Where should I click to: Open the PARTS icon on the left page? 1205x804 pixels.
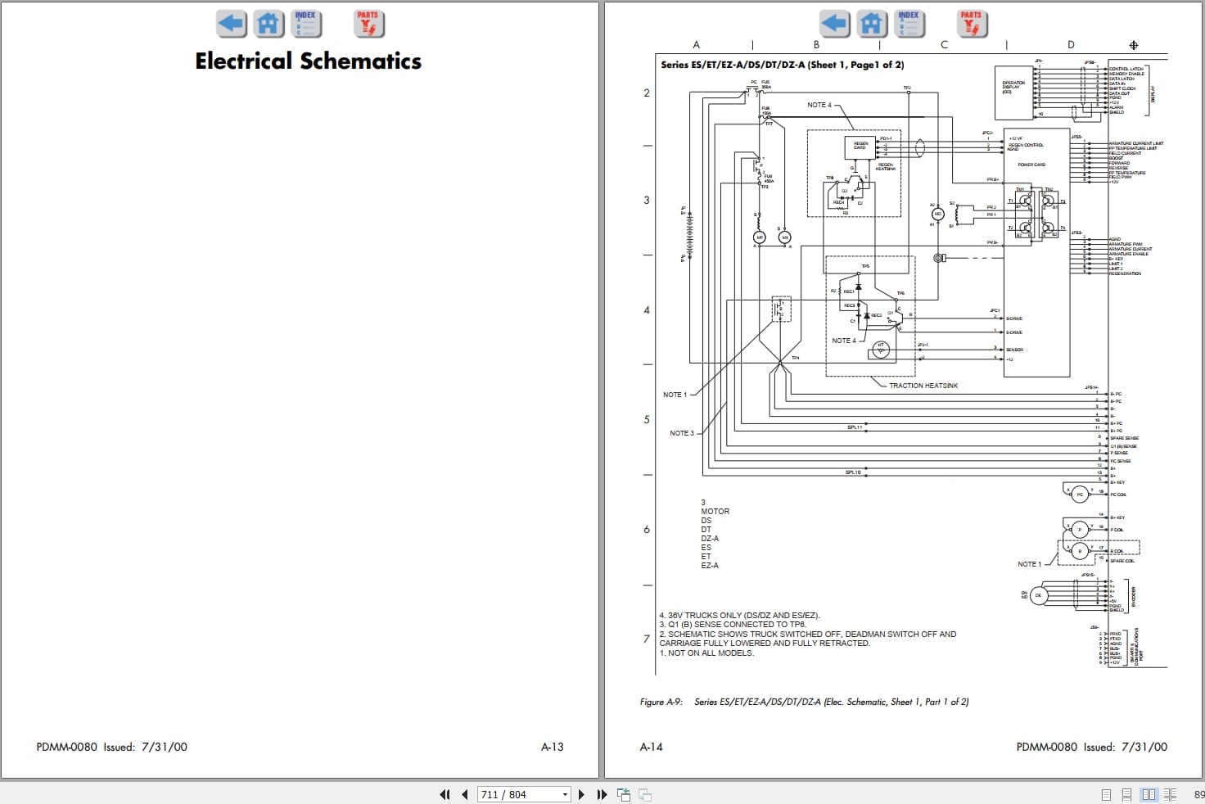[x=368, y=24]
